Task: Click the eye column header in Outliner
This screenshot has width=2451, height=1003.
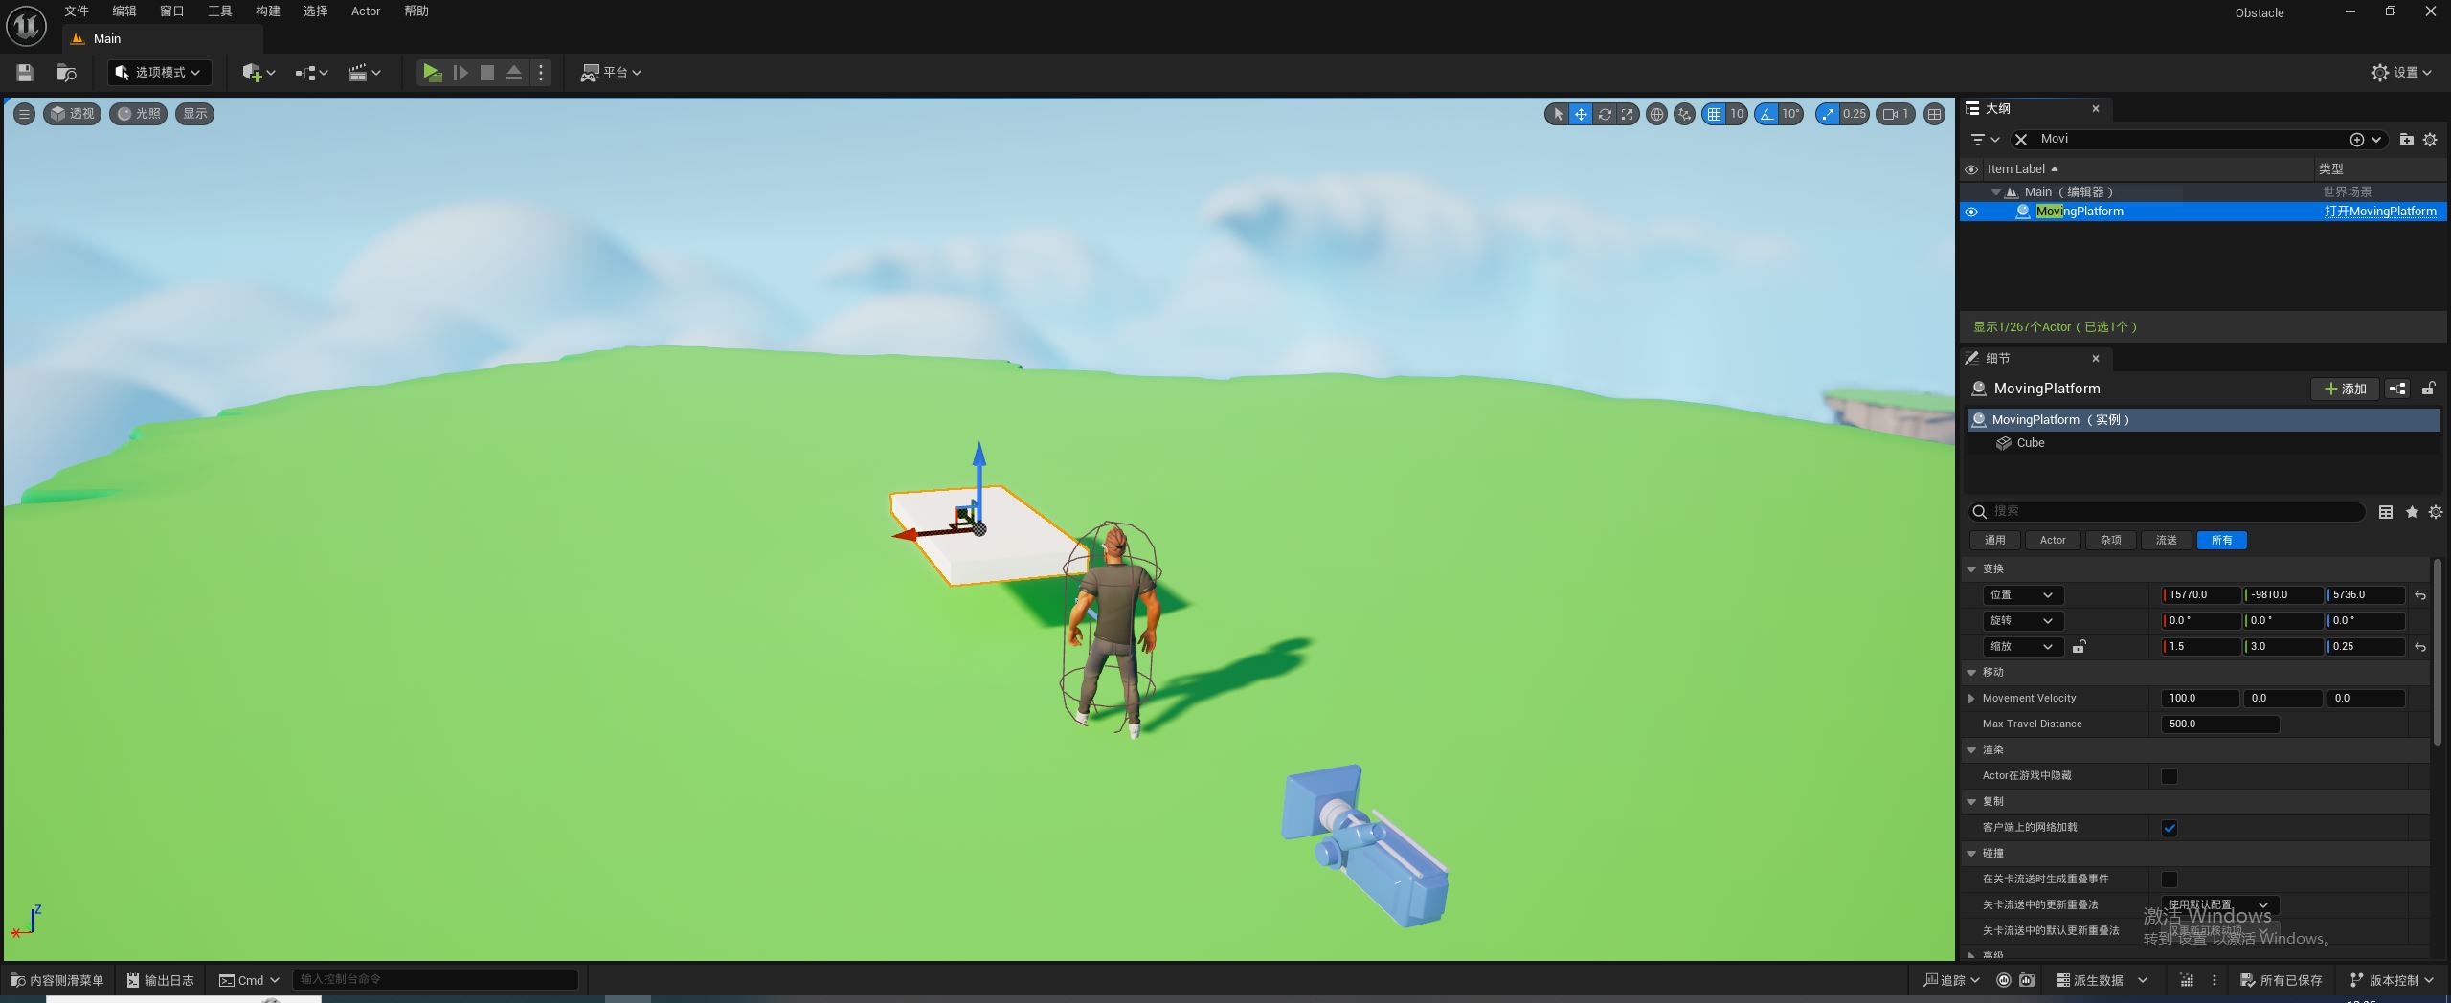Action: click(1971, 169)
